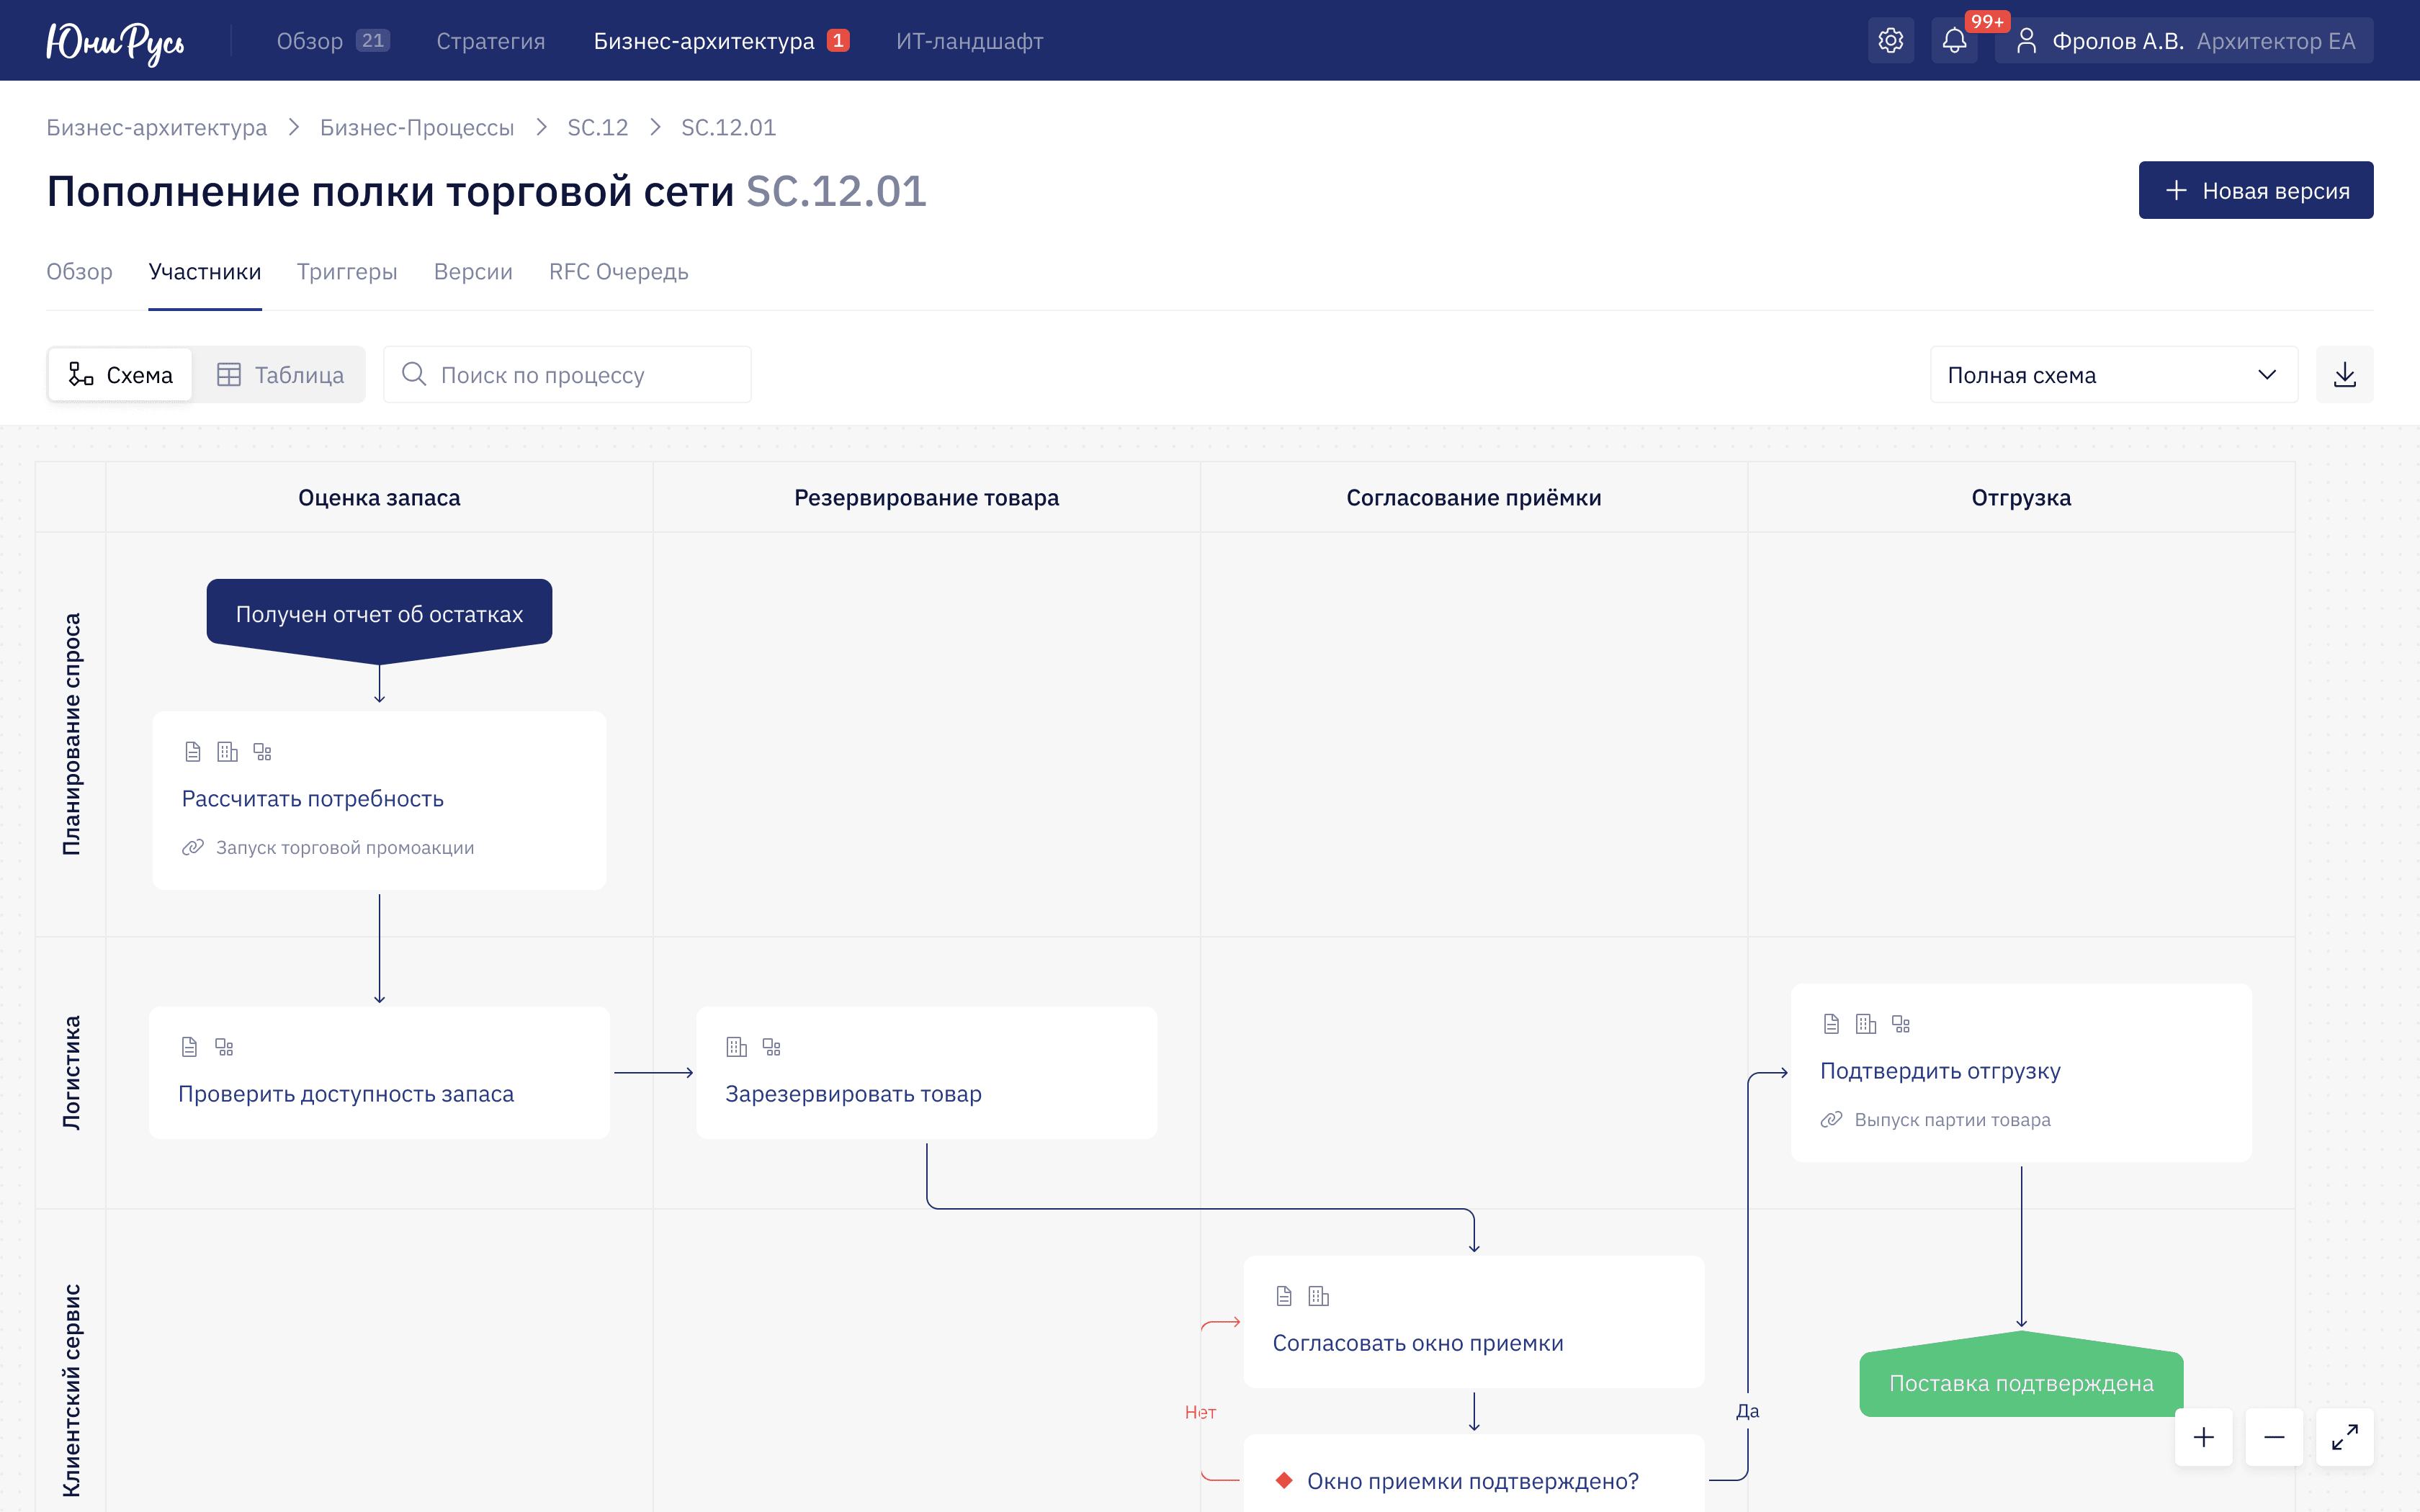Click document icon on Рассчитать потребность card
Viewport: 2420px width, 1512px height.
click(x=193, y=752)
